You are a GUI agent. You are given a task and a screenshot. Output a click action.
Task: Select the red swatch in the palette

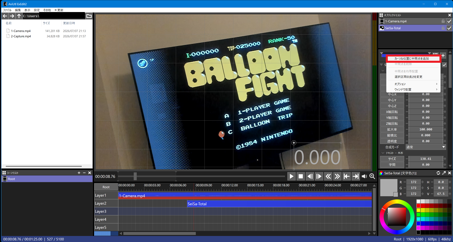click(x=418, y=206)
